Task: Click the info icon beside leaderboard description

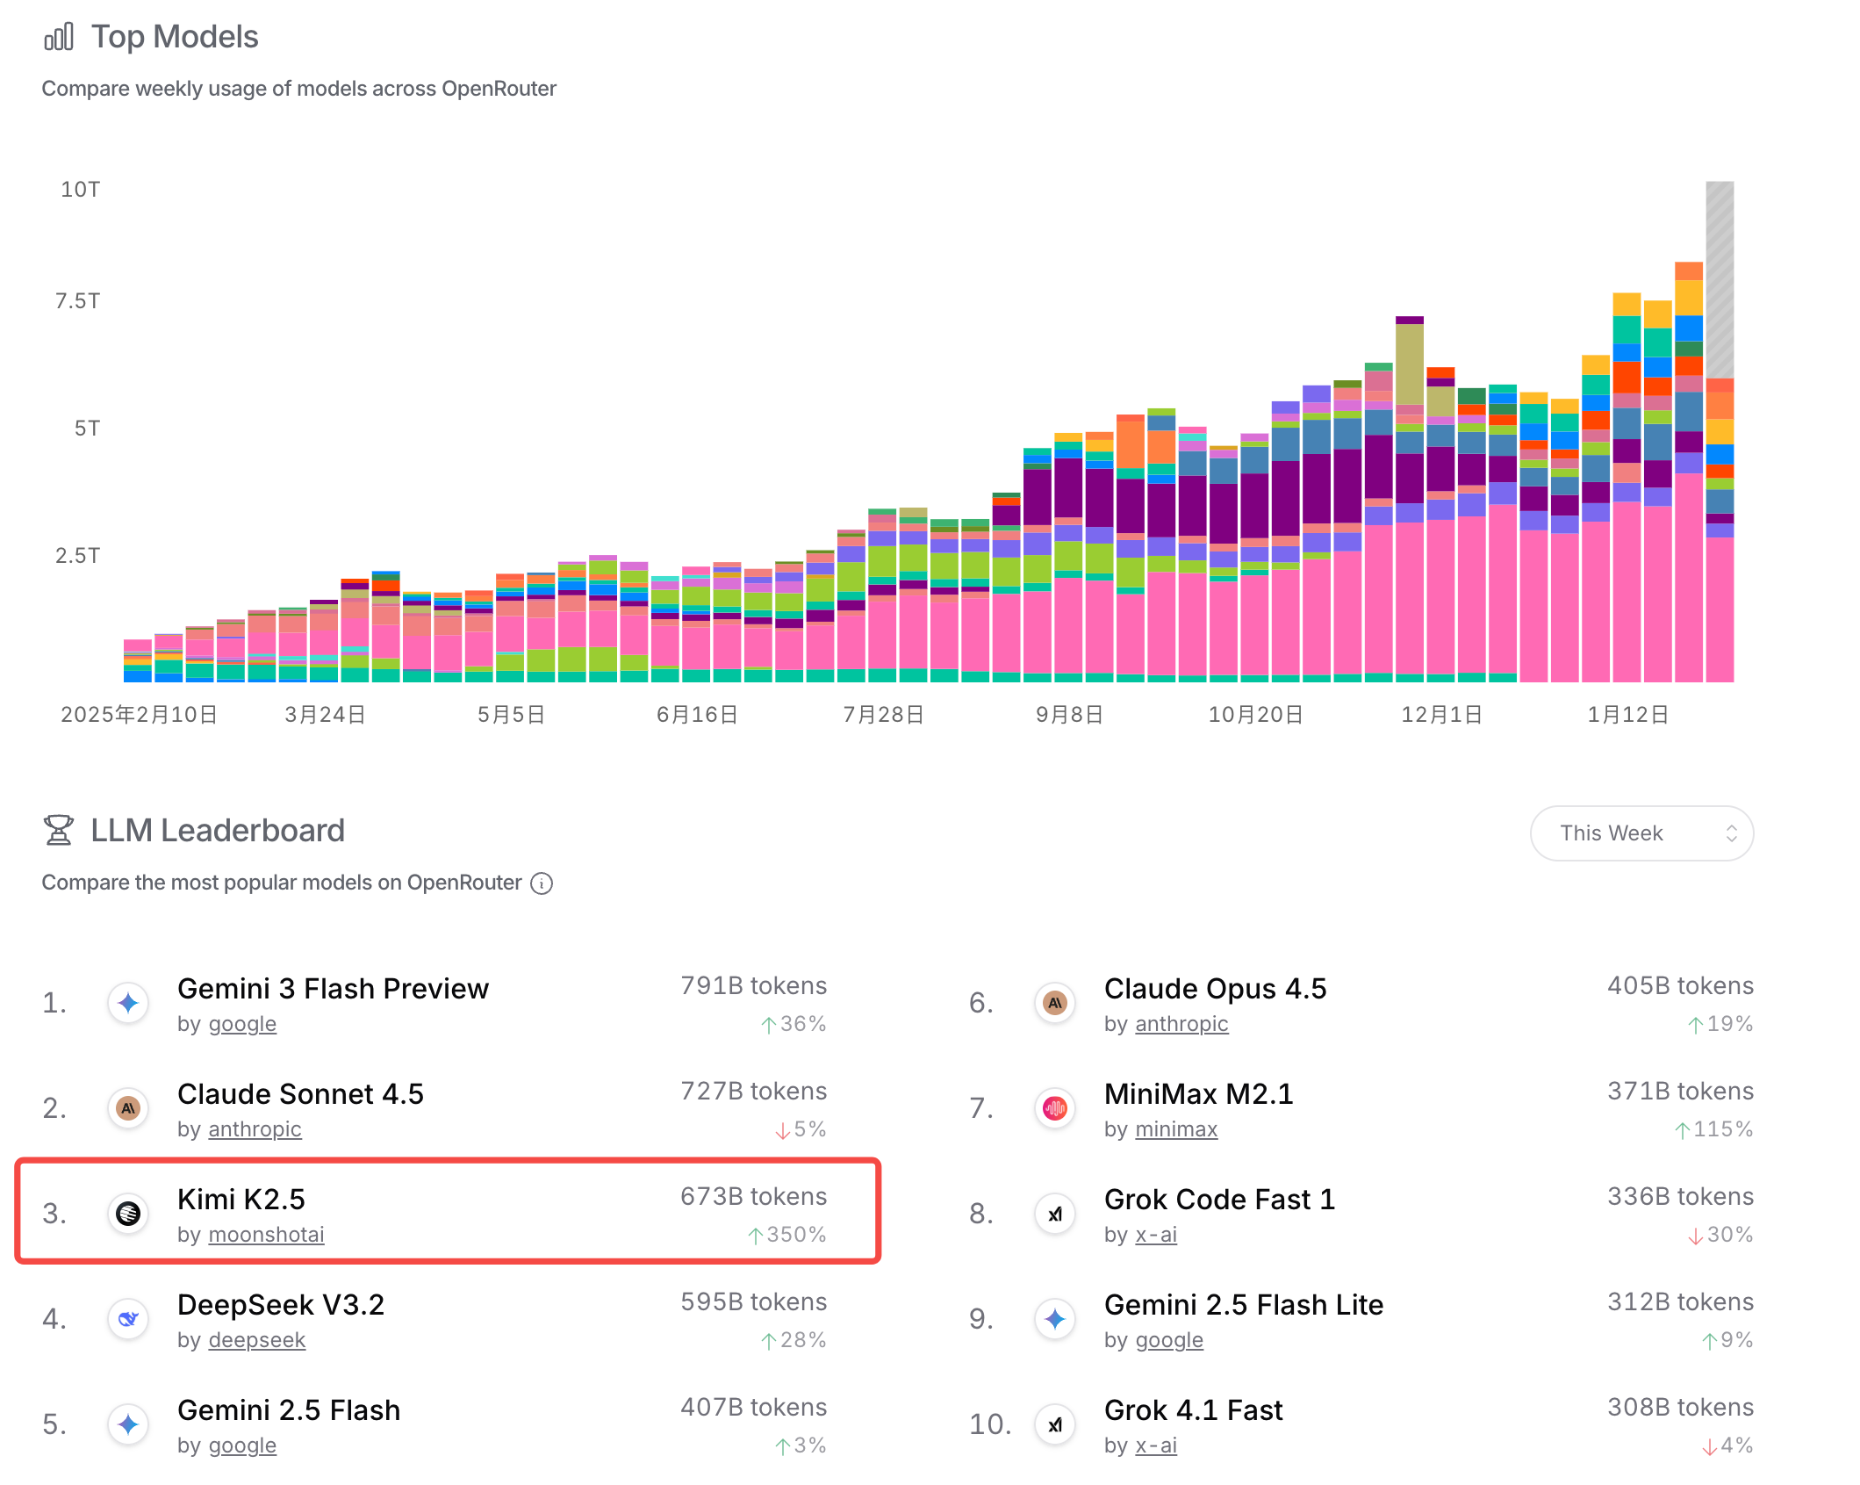Action: pyautogui.click(x=542, y=883)
